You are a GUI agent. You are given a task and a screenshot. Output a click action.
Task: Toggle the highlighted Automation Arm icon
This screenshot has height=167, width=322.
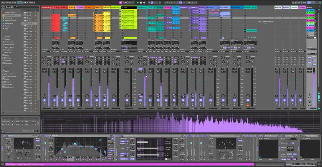152,3
